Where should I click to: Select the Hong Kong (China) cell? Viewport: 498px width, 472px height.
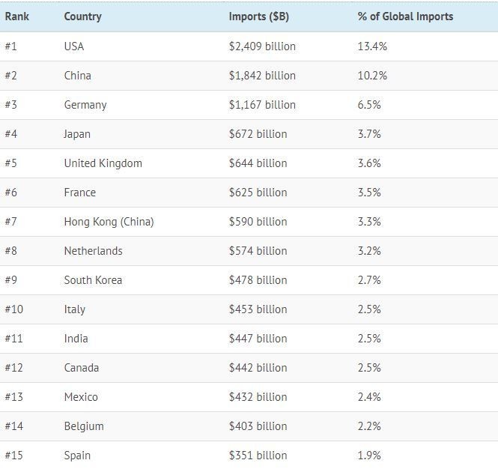(109, 222)
